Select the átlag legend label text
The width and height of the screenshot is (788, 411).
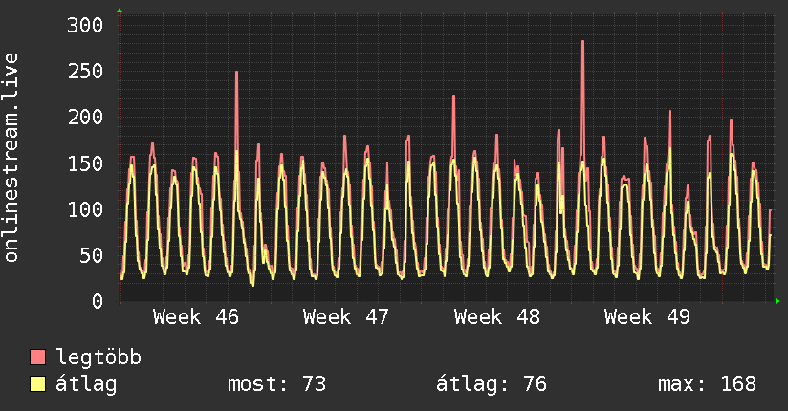coord(86,384)
